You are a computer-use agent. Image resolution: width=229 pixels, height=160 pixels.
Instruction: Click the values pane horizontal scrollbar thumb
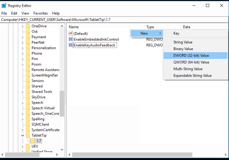(132, 155)
